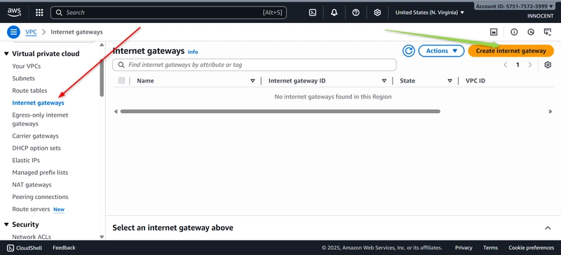Open the notifications bell

334,13
